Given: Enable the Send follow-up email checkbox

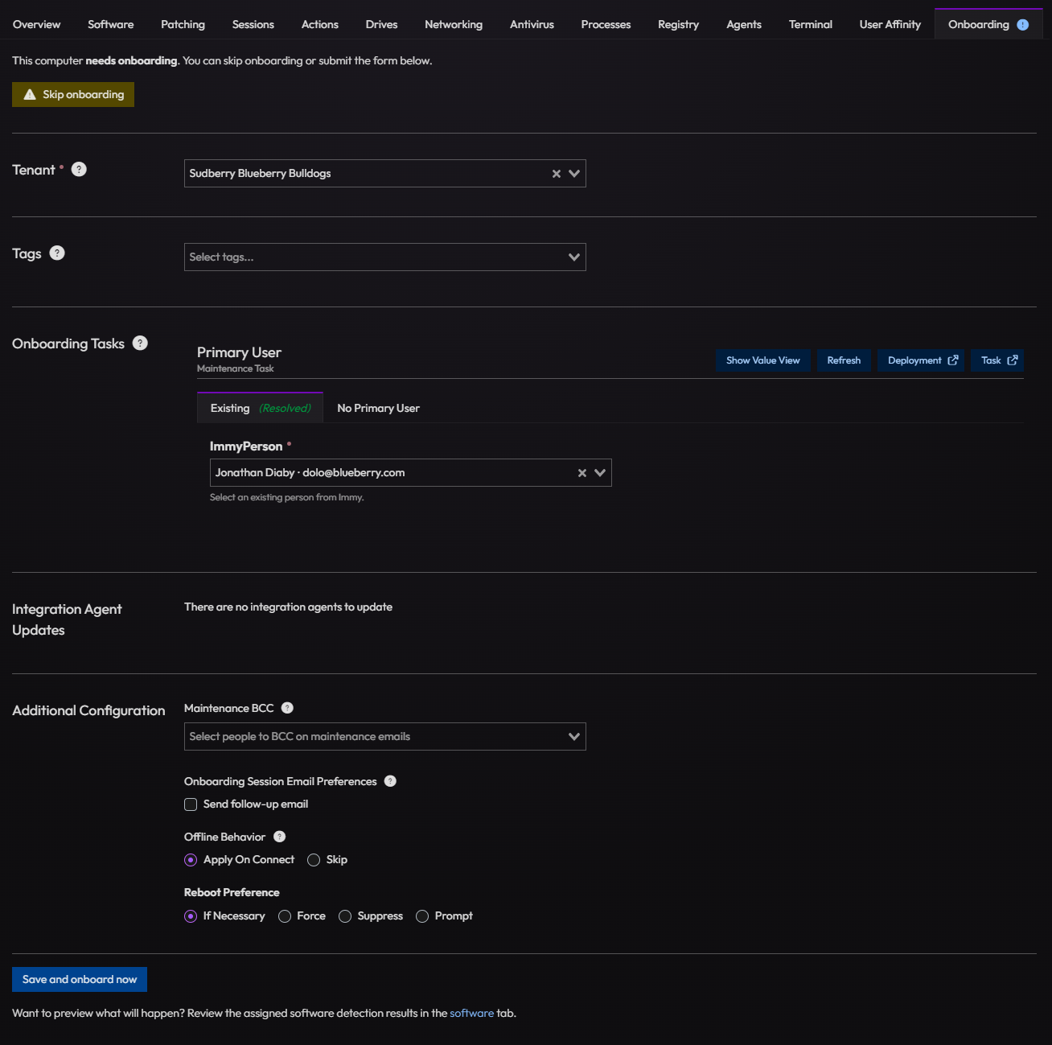Looking at the screenshot, I should [191, 804].
